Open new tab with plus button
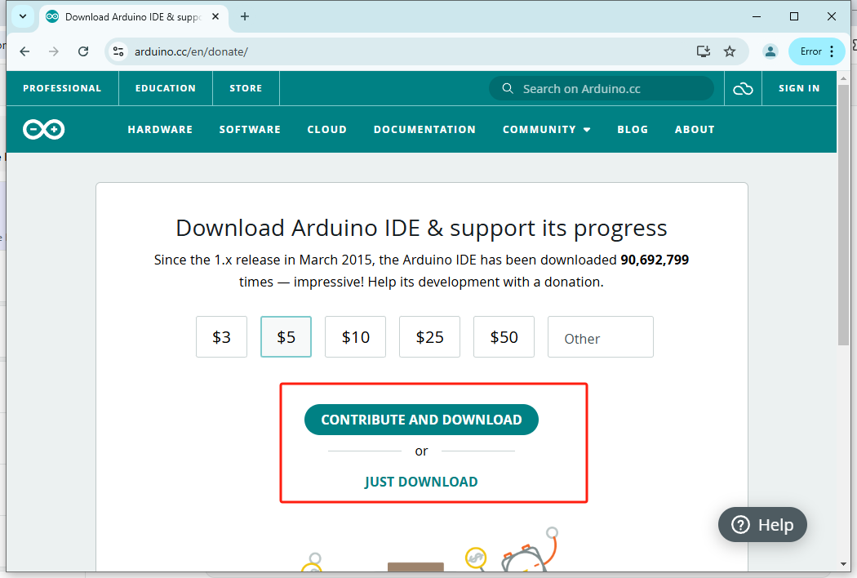 [x=245, y=16]
